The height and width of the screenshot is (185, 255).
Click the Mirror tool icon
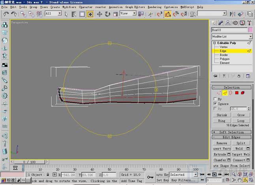coord(232,14)
